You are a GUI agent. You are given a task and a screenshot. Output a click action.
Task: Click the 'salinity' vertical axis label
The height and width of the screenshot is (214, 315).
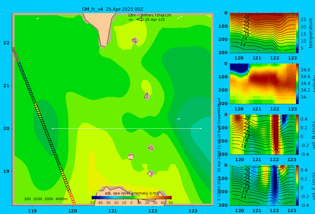click(x=313, y=84)
